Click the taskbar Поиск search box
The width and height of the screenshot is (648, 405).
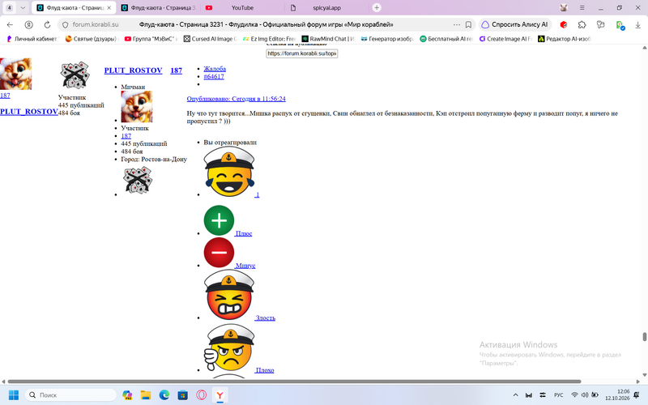tap(70, 395)
